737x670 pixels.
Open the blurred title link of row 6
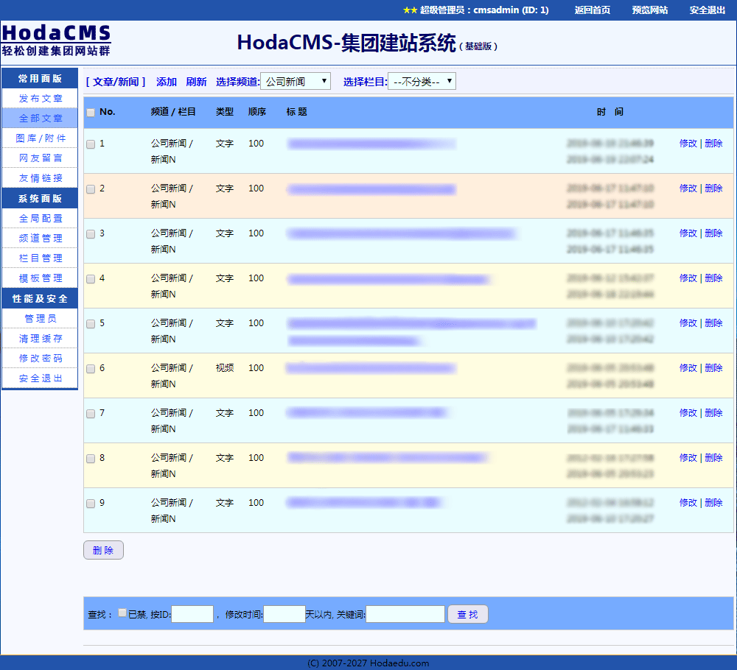tap(371, 368)
